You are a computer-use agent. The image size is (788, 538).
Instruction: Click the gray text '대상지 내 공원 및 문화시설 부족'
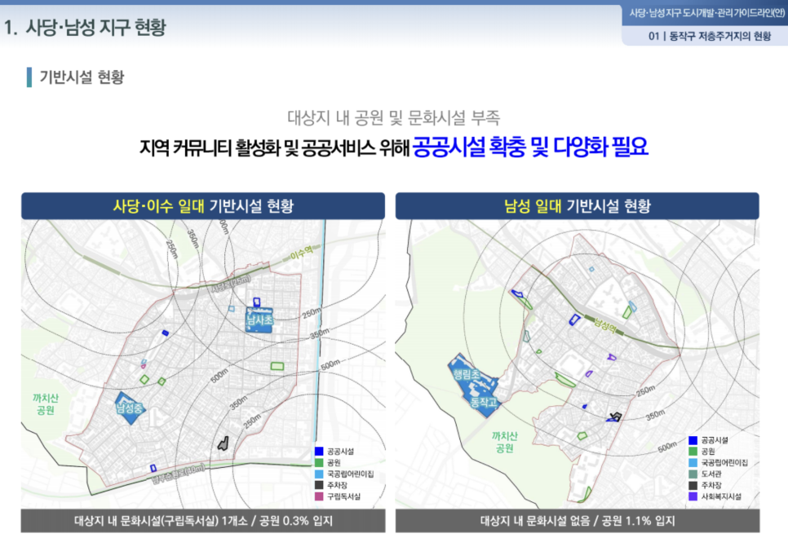393,118
